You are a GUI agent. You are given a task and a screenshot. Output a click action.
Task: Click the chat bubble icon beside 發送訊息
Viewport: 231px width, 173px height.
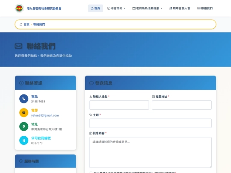[x=92, y=83]
